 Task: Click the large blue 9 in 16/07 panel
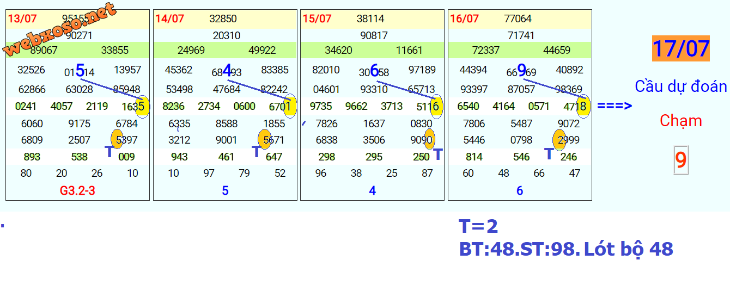(521, 70)
